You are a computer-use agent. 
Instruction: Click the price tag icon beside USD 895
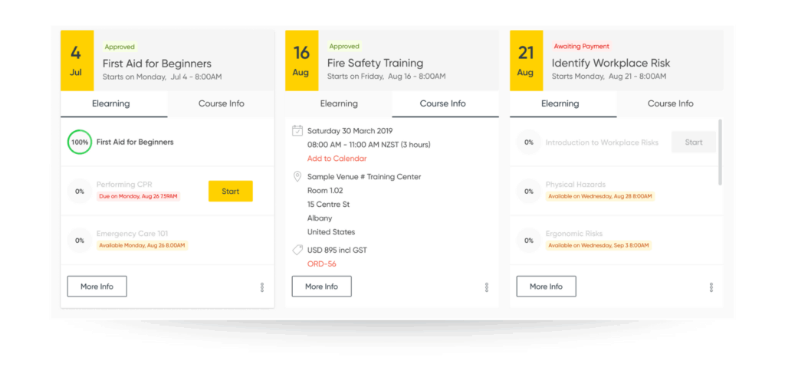(x=297, y=250)
